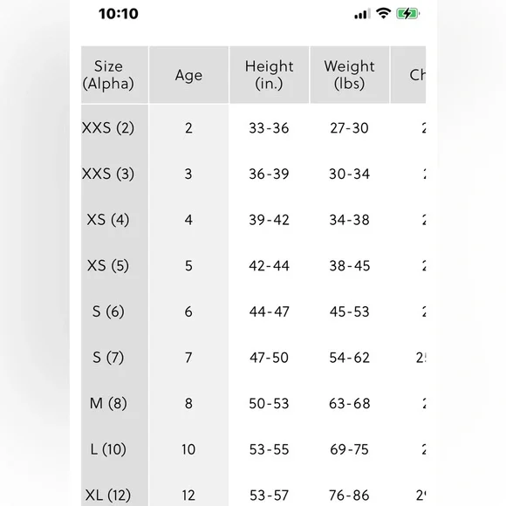The height and width of the screenshot is (506, 506).
Task: Select the L (10) size row label
Action: coord(108,449)
